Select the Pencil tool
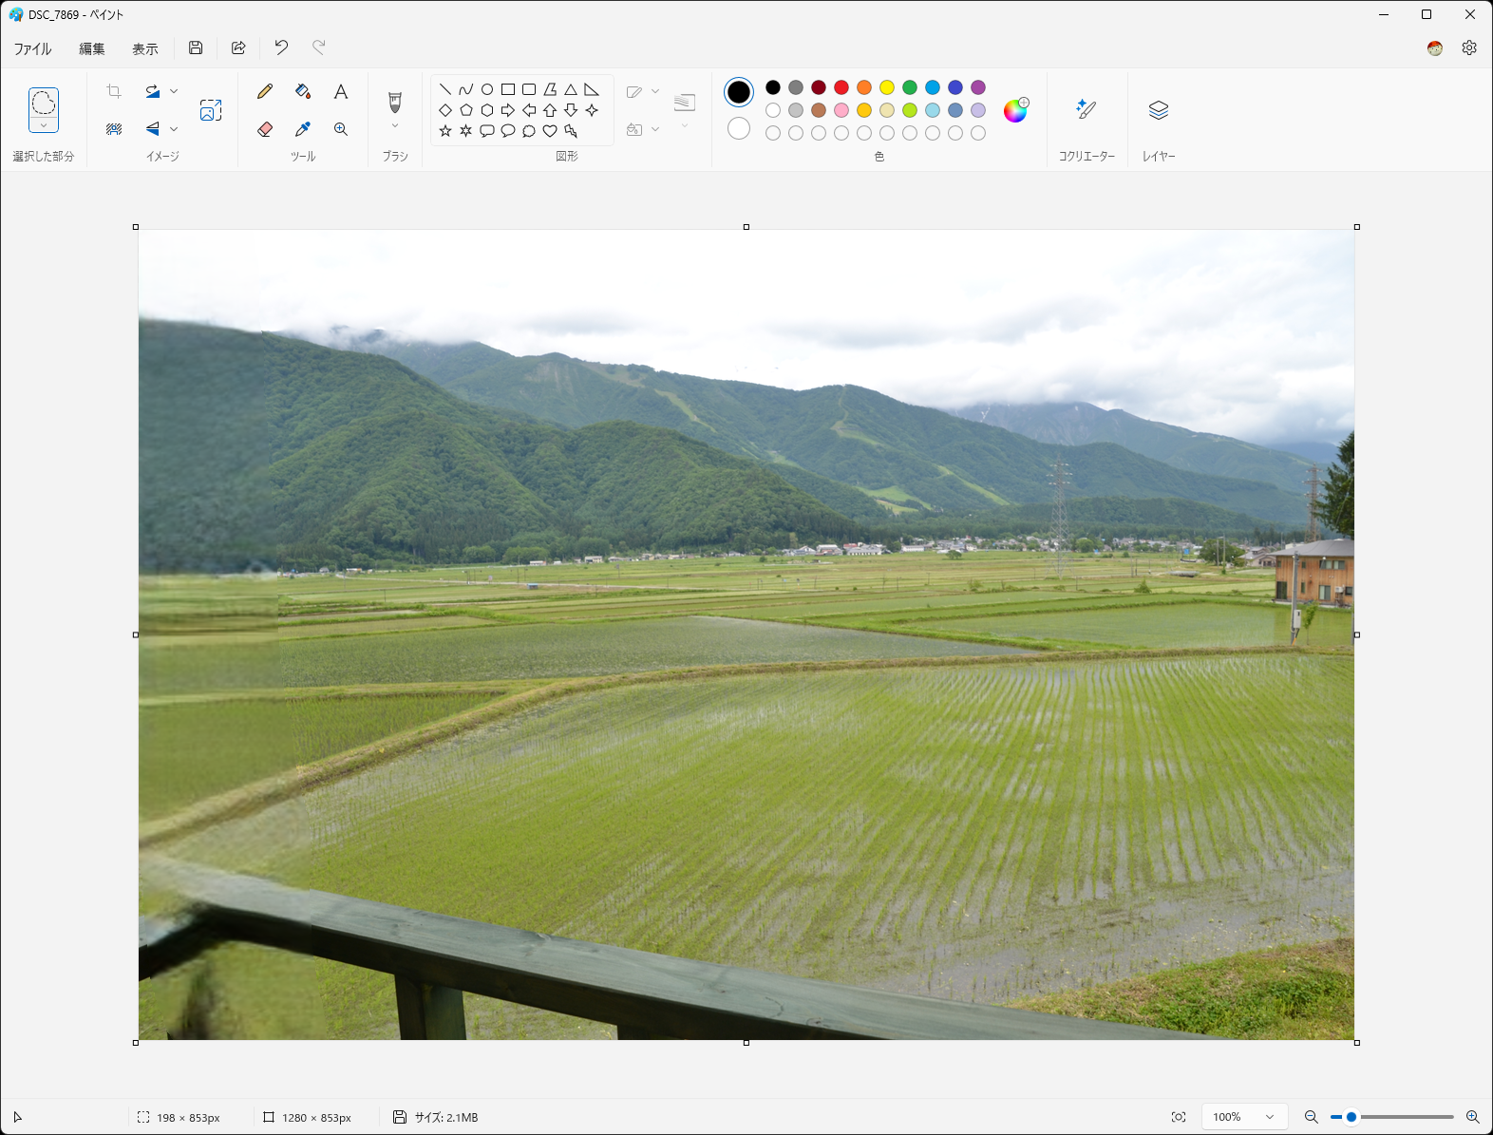Screen dimensions: 1493x1135 265,91
